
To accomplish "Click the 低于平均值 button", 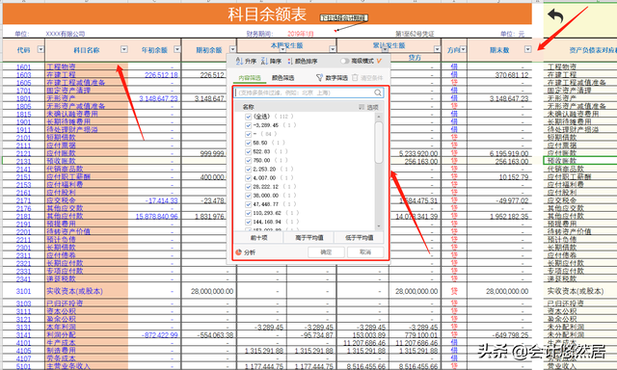I will click(x=359, y=238).
